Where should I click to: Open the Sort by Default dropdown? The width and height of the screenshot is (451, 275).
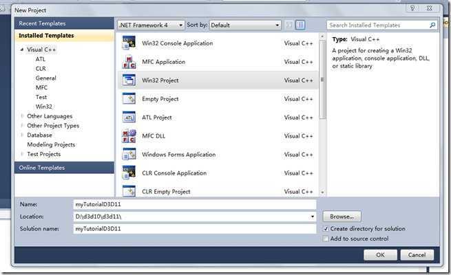(245, 25)
